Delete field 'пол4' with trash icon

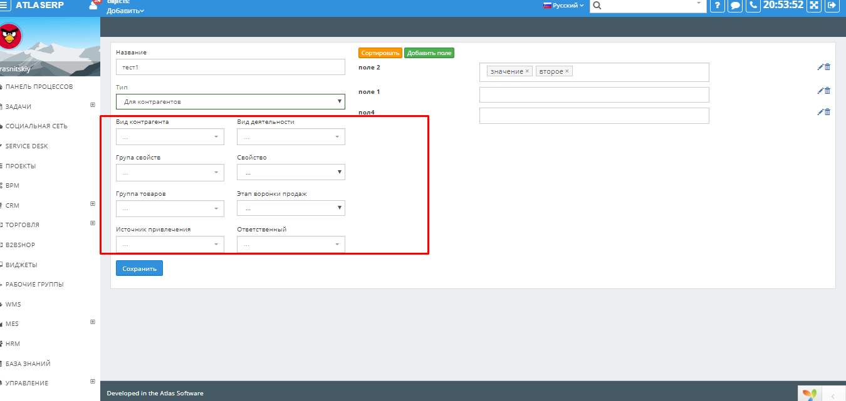click(x=827, y=112)
